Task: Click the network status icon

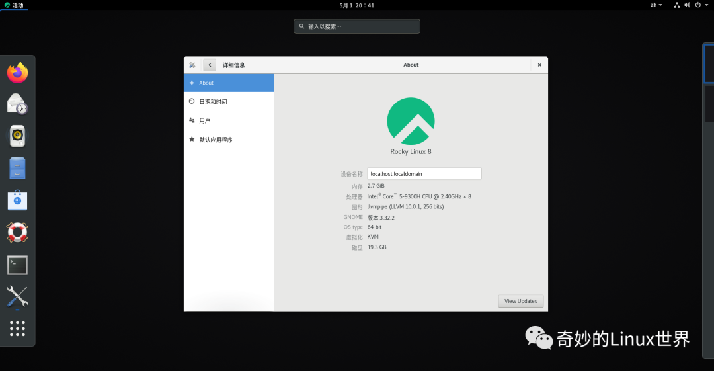Action: point(677,5)
